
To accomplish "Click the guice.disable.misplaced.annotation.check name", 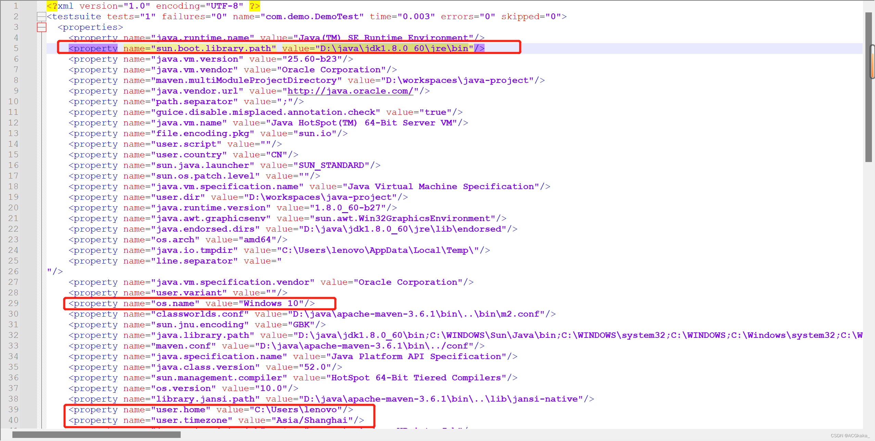I will point(266,112).
